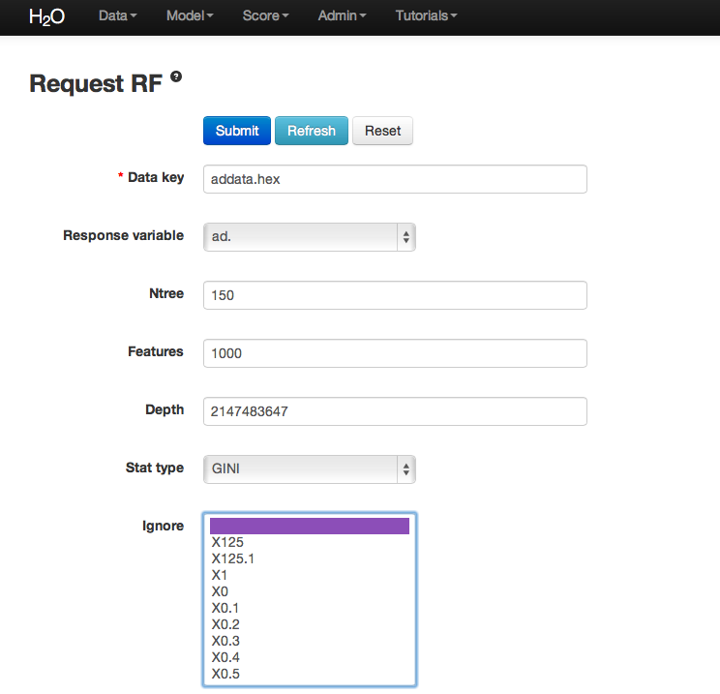
Task: Select the highlighted purple item in Ignore list
Action: (310, 526)
